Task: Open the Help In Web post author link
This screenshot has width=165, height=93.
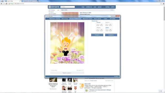Action: (x=87, y=84)
